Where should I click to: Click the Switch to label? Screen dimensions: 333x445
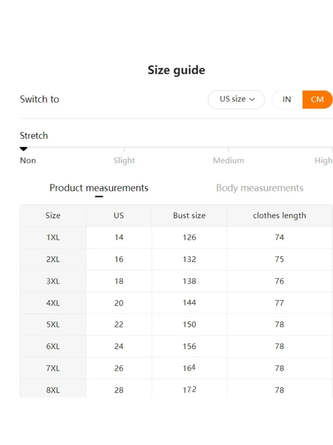40,99
